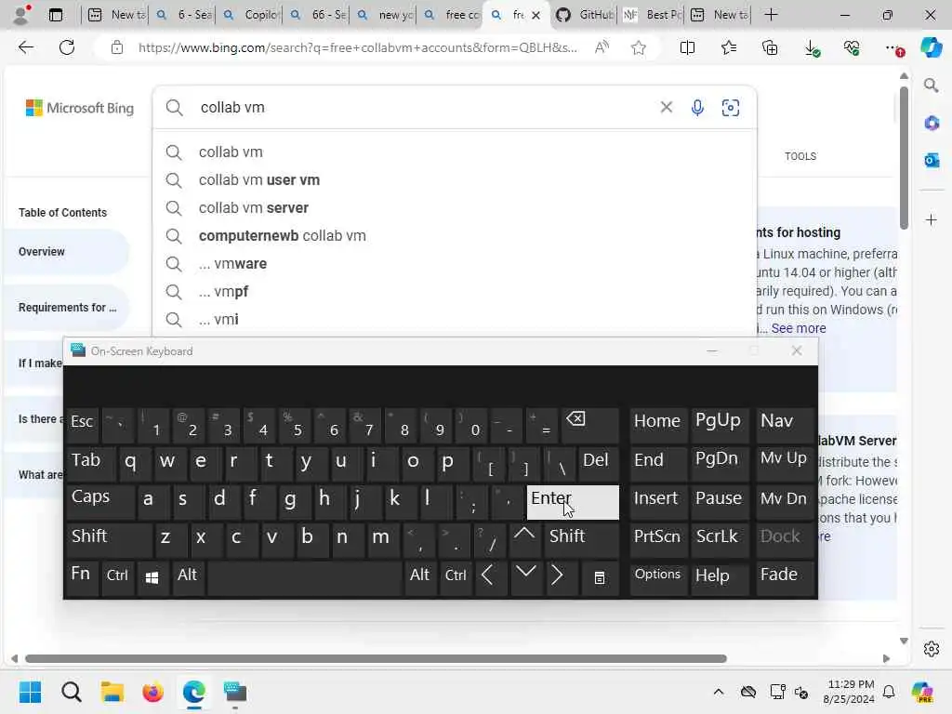952x714 pixels.
Task: Open the 'See more' link
Action: point(799,328)
